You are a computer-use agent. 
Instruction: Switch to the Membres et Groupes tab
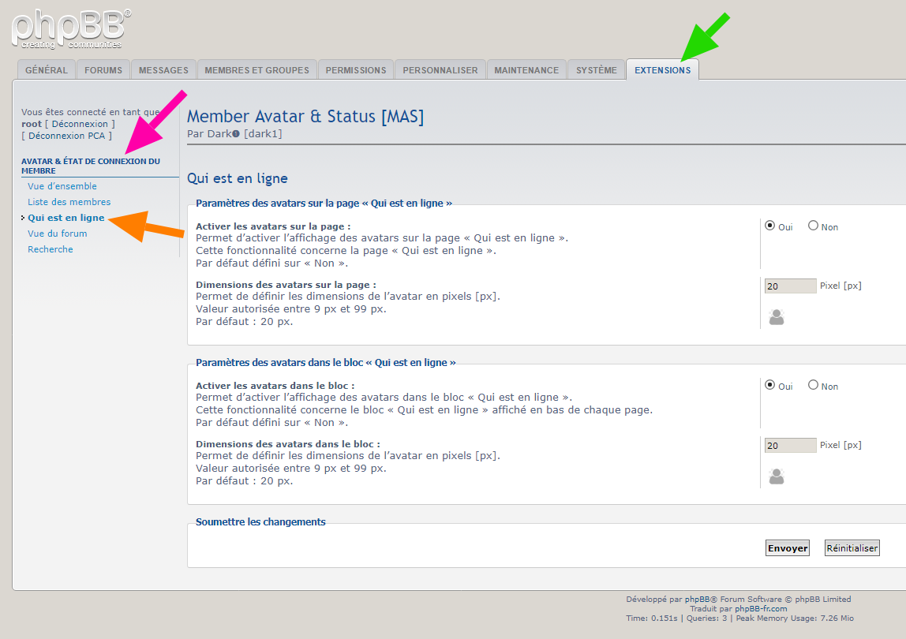coord(256,70)
